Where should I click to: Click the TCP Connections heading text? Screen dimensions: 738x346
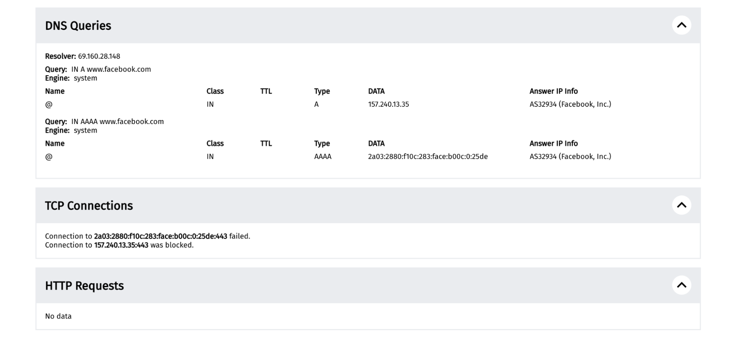click(89, 206)
